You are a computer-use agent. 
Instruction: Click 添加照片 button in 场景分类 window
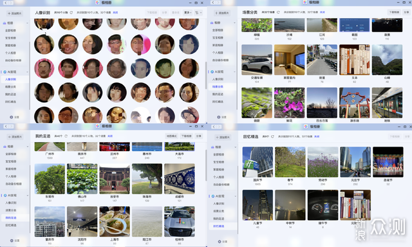(x=223, y=13)
